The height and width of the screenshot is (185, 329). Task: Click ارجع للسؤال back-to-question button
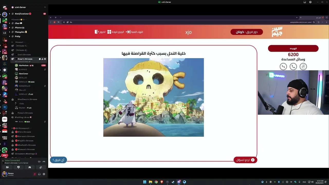click(245, 160)
